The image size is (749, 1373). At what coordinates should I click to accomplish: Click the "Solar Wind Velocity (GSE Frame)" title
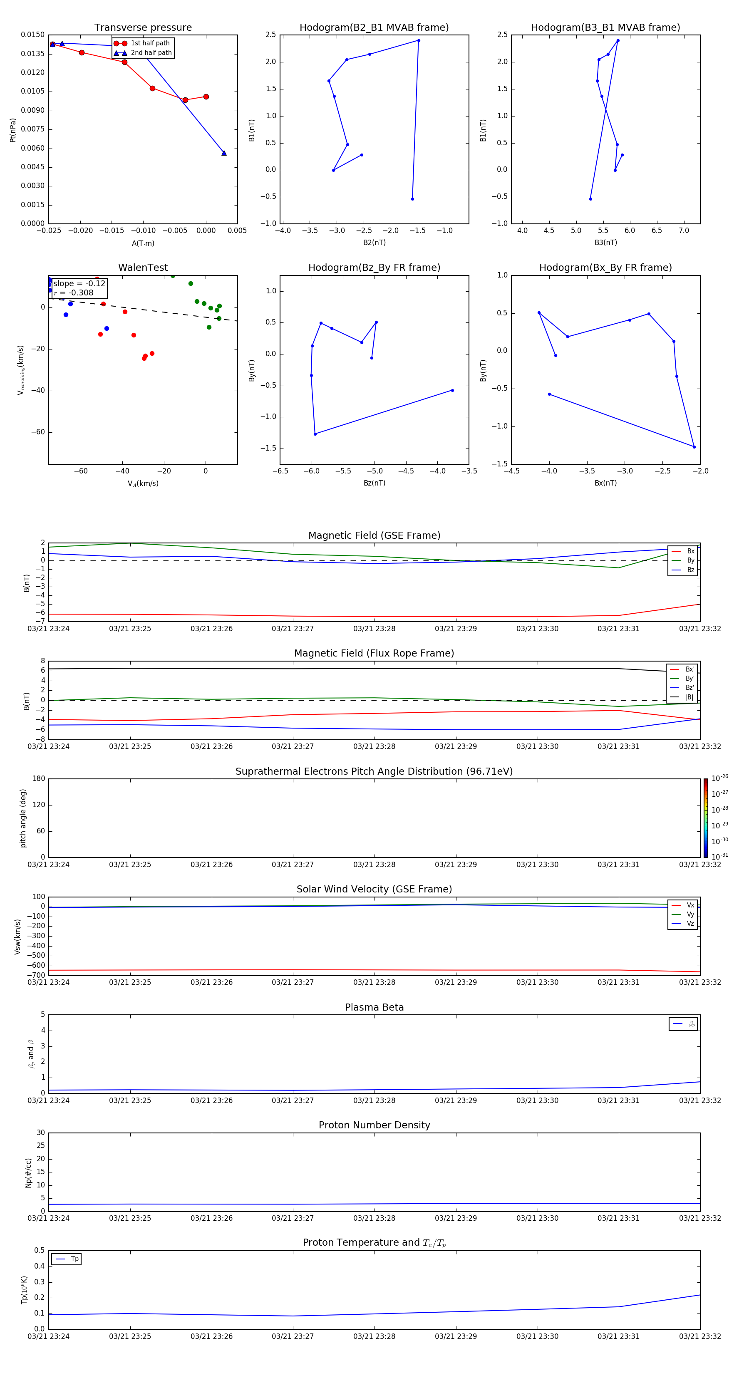(x=374, y=890)
